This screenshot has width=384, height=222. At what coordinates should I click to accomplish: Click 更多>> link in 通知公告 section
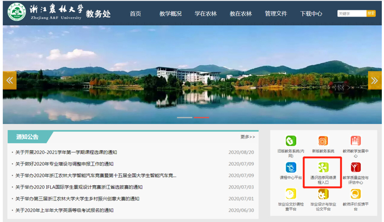(x=247, y=137)
